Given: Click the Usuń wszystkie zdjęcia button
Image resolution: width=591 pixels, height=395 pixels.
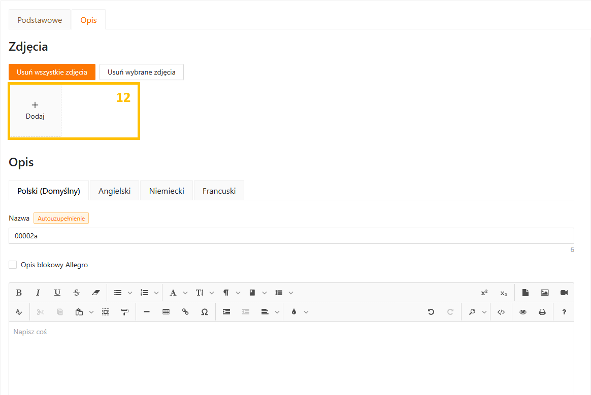Looking at the screenshot, I should point(52,72).
